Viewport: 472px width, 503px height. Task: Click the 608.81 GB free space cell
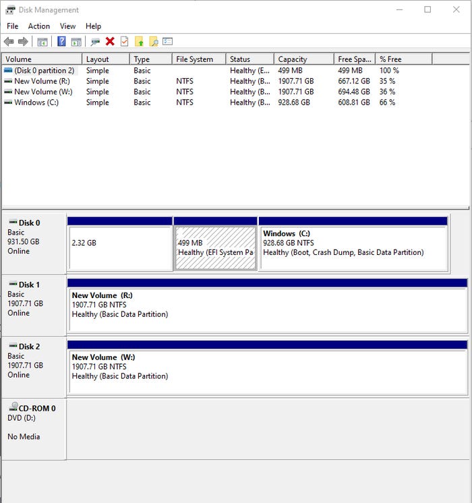354,102
